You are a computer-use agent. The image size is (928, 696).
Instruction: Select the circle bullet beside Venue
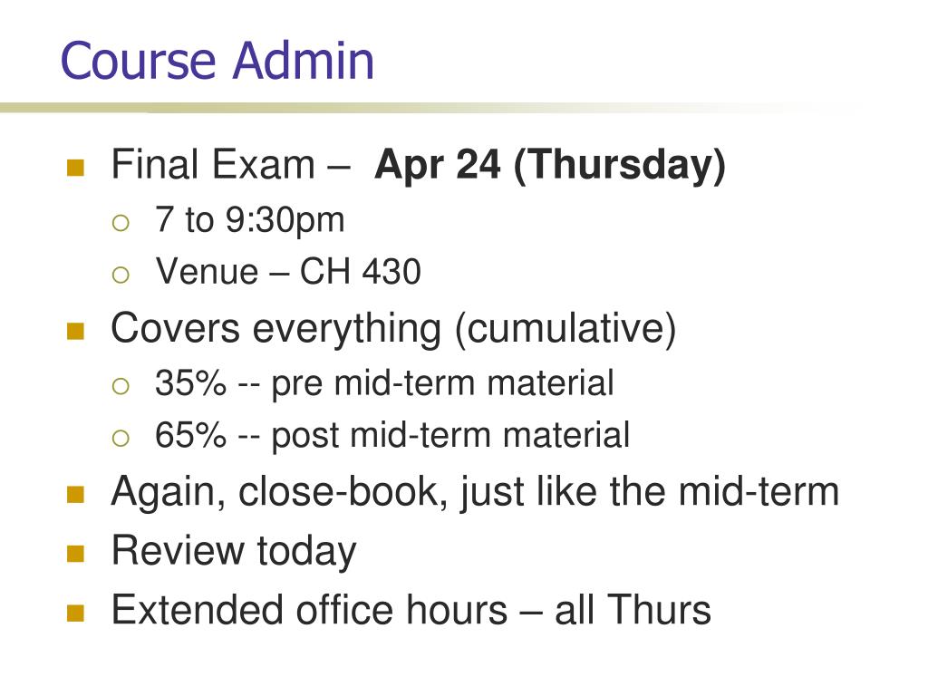[x=121, y=275]
